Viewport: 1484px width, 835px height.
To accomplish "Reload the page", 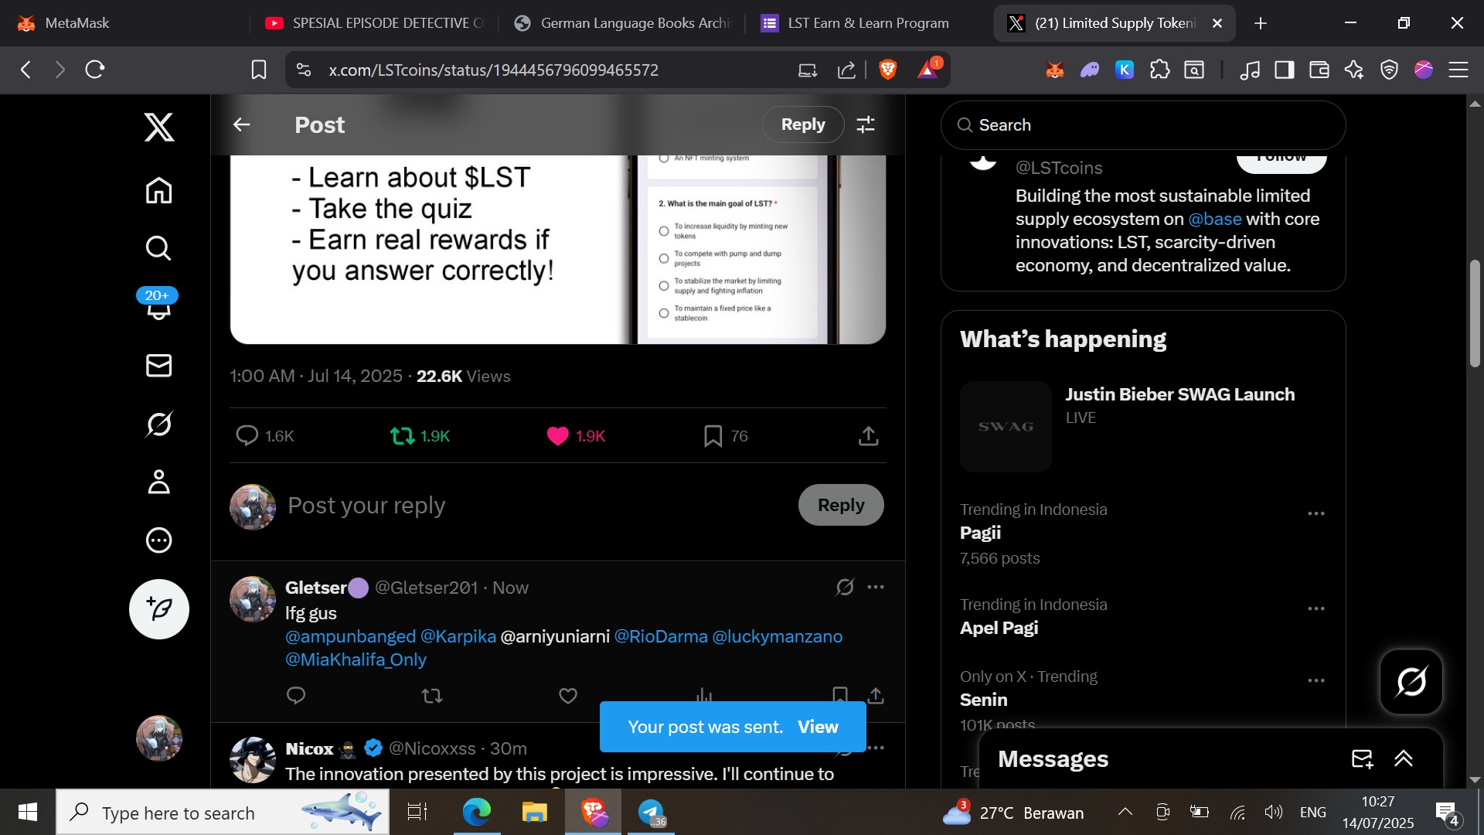I will 95,70.
